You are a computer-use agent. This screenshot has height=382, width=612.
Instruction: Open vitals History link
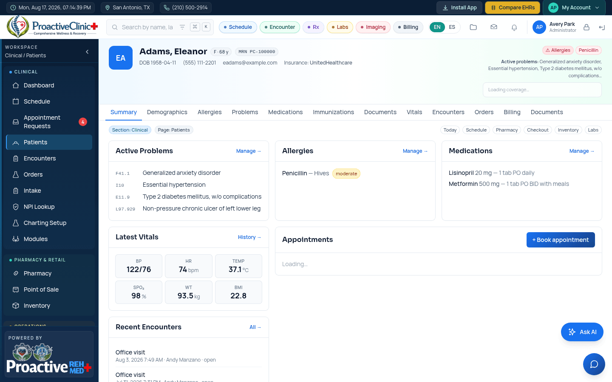tap(249, 237)
